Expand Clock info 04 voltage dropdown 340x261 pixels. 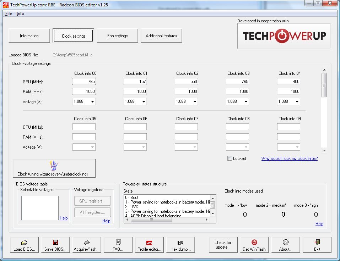click(288, 101)
